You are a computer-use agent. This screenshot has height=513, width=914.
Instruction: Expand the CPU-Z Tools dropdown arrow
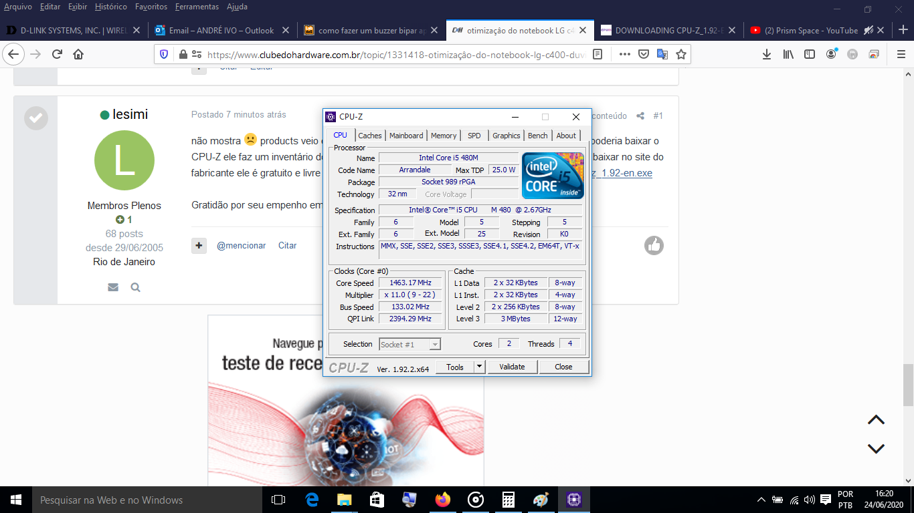tap(479, 367)
